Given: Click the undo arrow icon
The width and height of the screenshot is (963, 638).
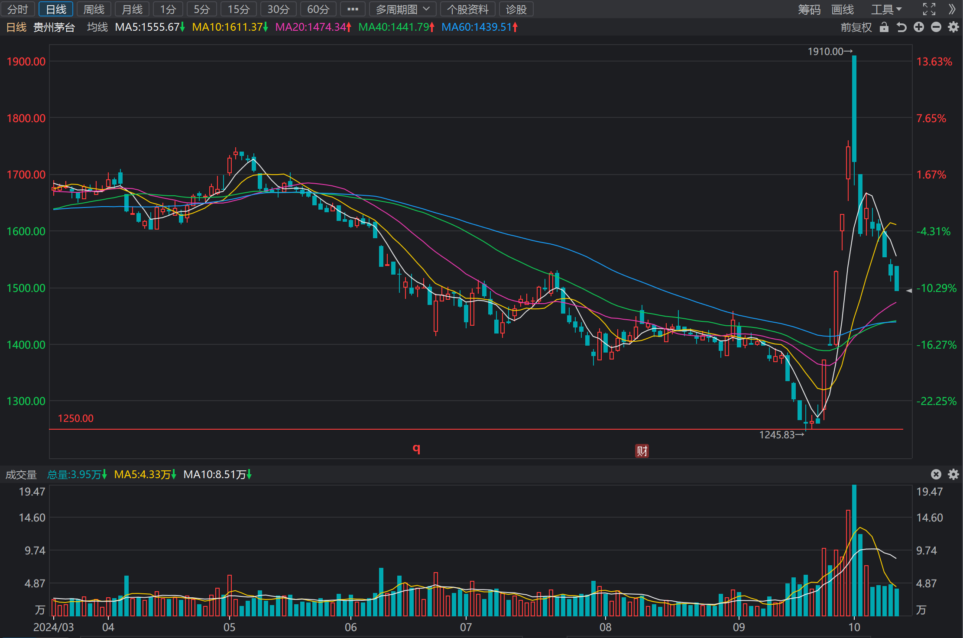Looking at the screenshot, I should 901,27.
